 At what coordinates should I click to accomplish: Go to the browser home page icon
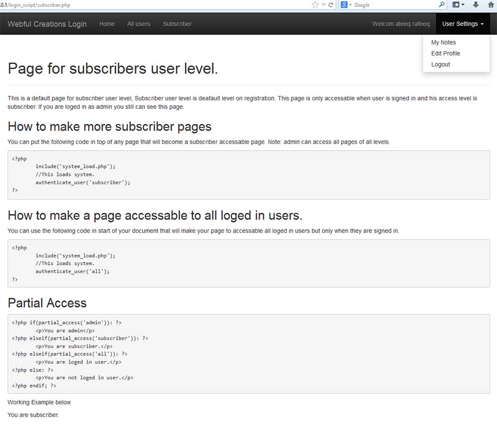coord(491,5)
